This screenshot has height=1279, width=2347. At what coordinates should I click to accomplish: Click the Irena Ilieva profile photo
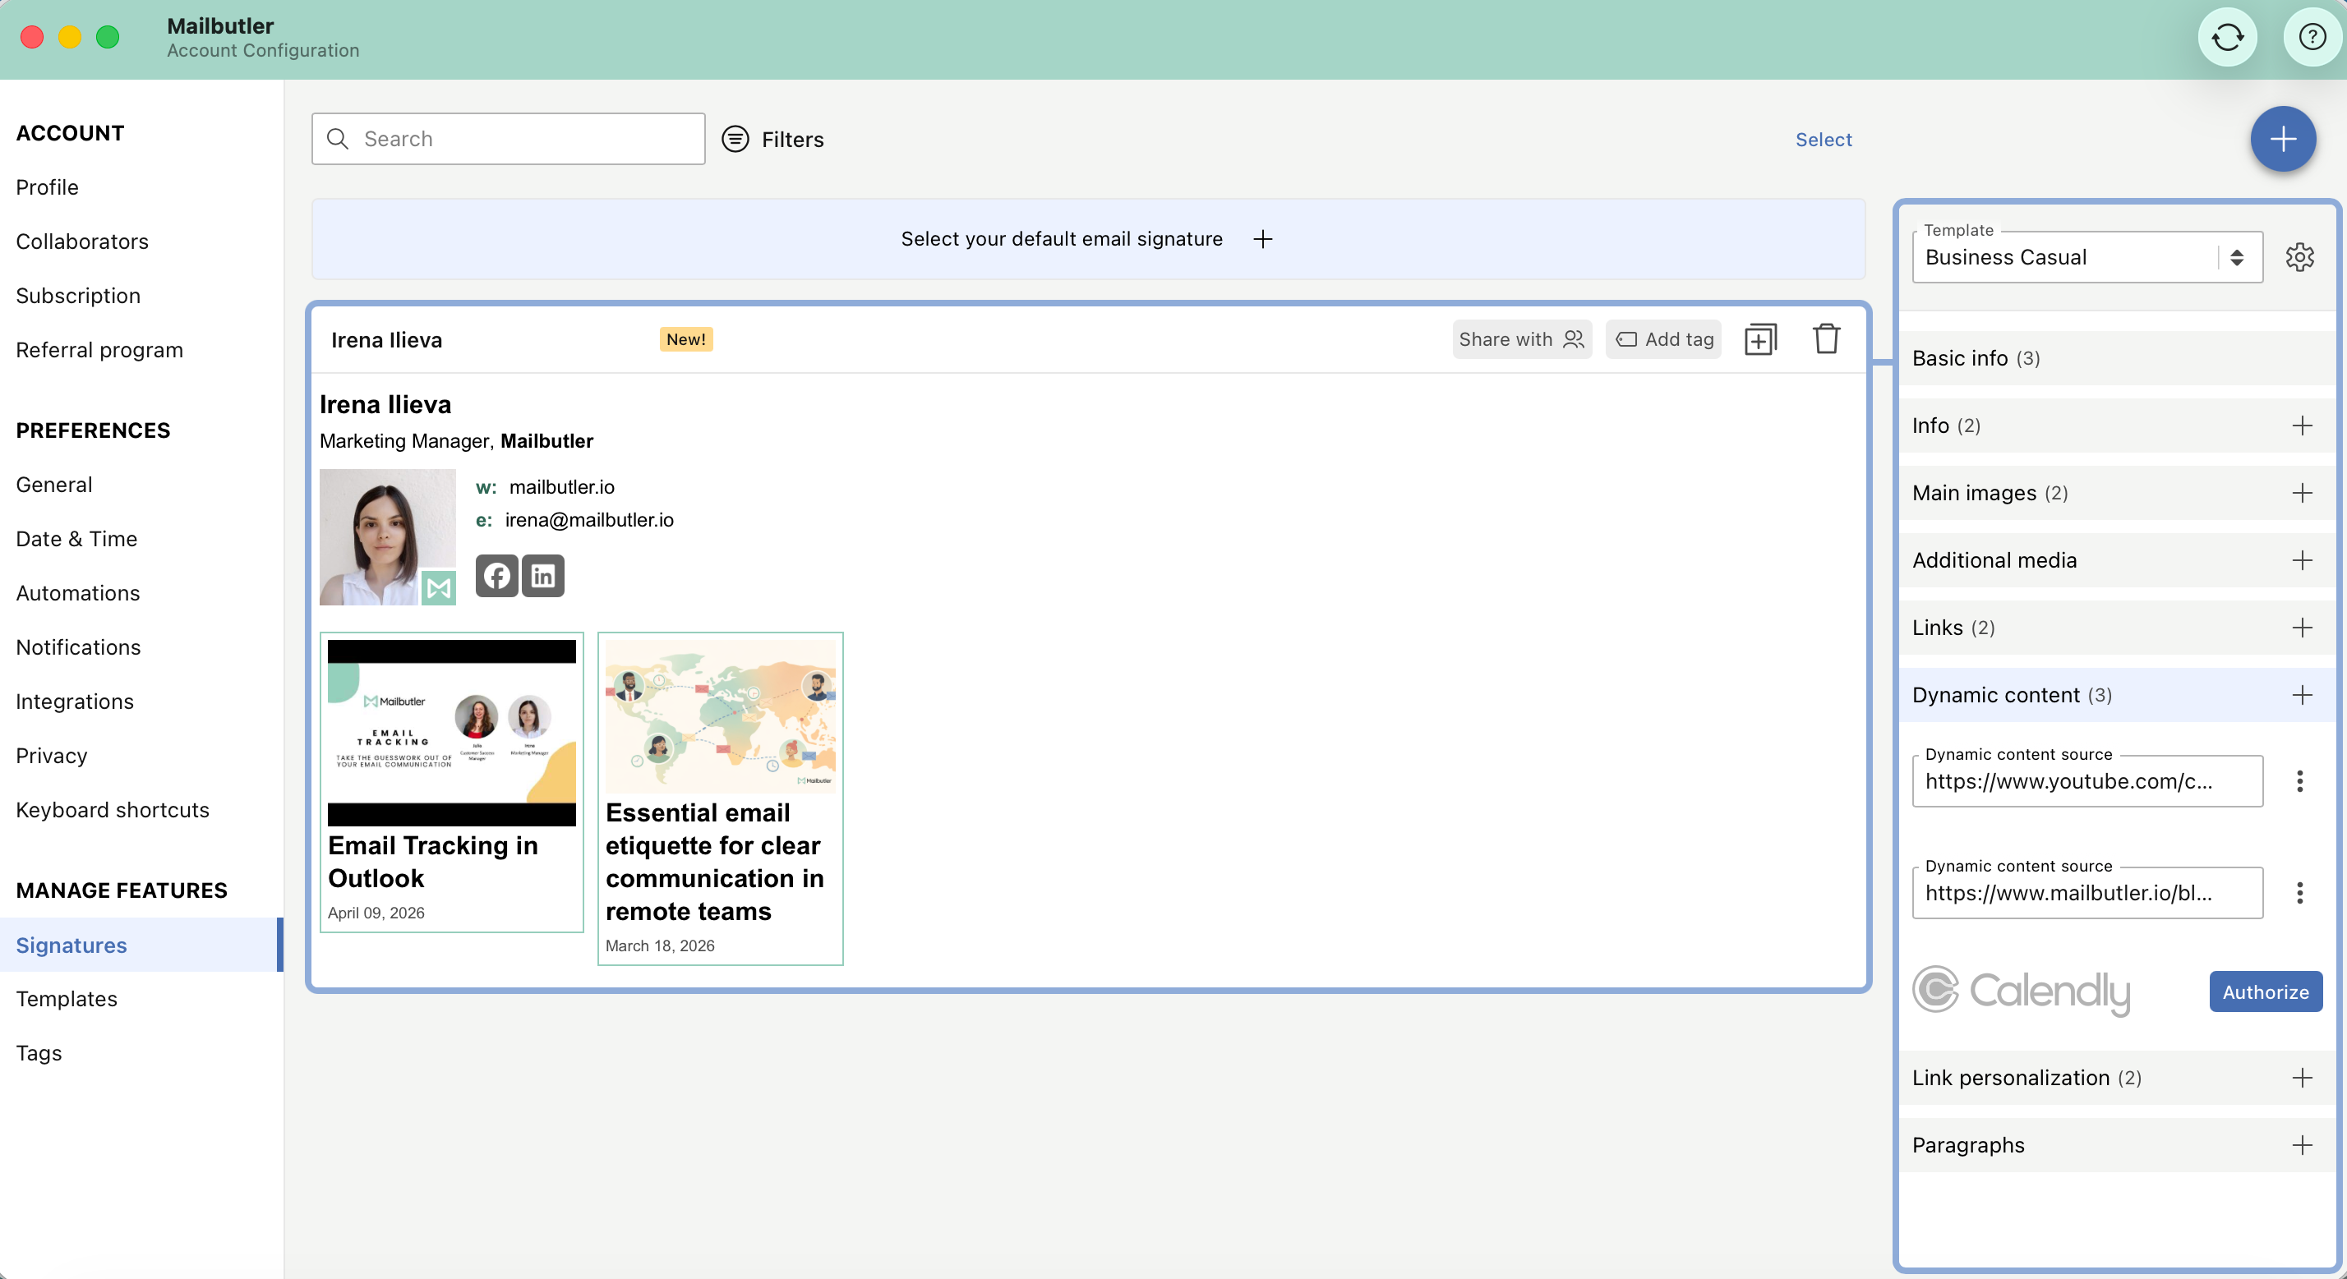(387, 536)
